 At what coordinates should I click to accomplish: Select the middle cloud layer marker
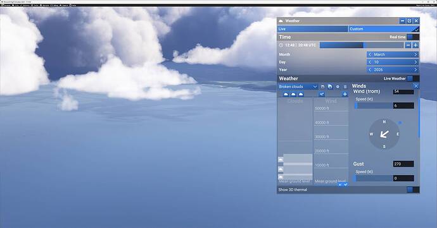(281, 169)
